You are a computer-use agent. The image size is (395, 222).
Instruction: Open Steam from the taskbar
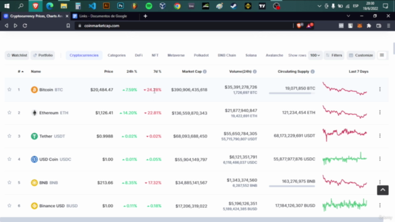[233, 6]
